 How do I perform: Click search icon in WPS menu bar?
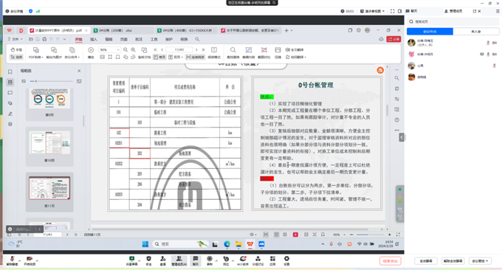(x=197, y=39)
